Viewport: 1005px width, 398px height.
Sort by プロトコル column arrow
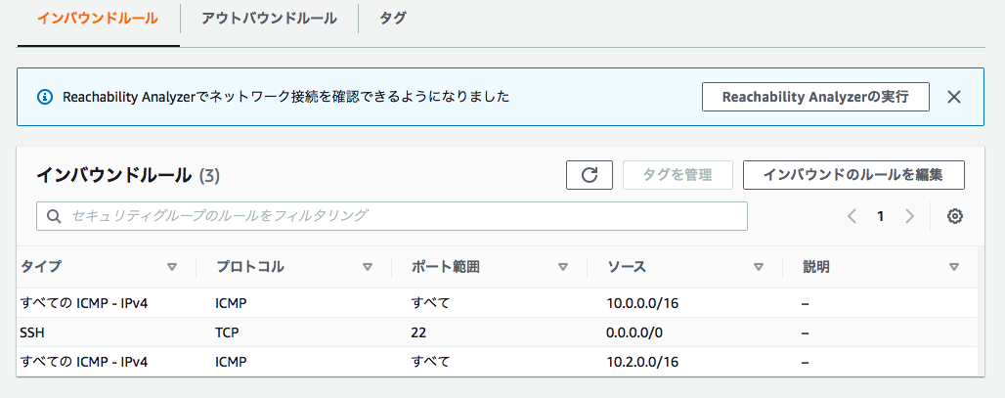[x=368, y=267]
